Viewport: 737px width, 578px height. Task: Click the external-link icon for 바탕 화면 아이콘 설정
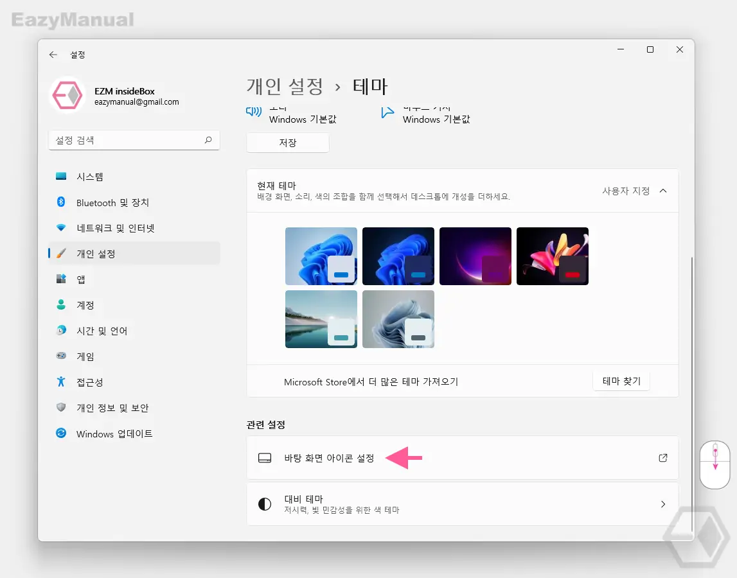coord(663,458)
